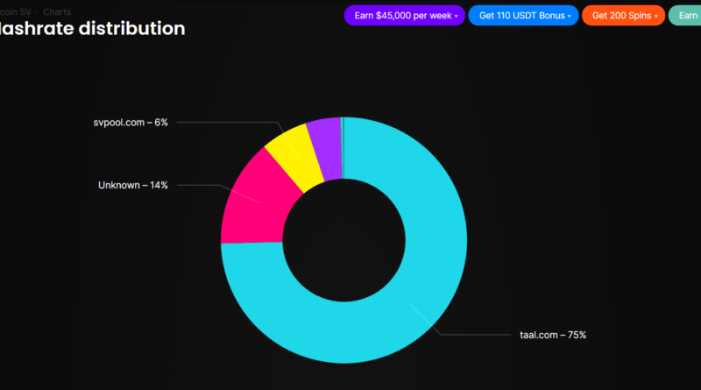Select the purple unlabeled pie slice
701x390 pixels.
(323, 145)
